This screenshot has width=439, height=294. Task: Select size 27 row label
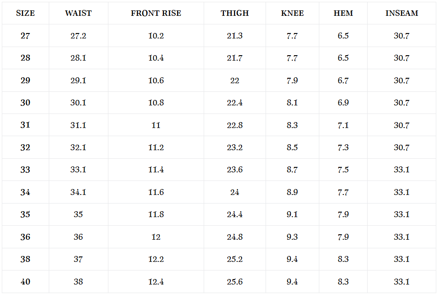[x=25, y=36]
